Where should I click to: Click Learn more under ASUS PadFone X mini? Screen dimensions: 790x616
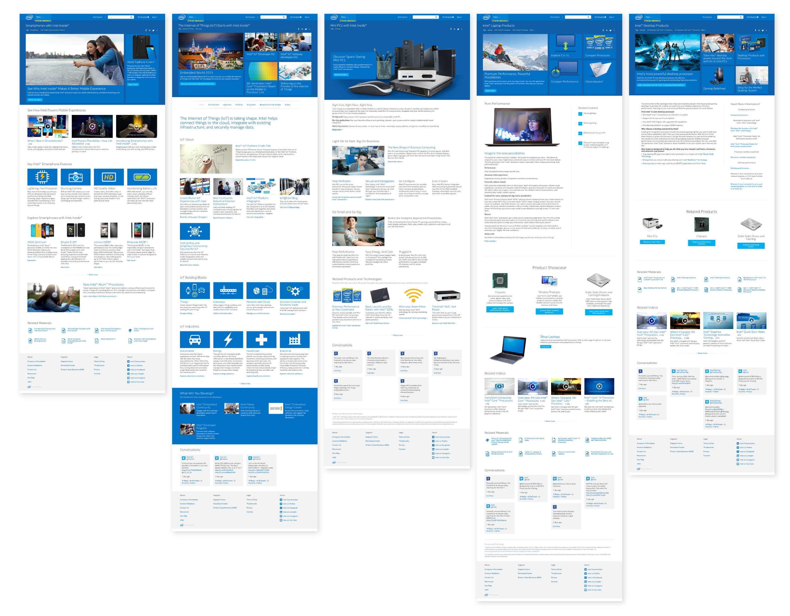pyautogui.click(x=133, y=84)
